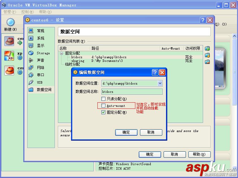Screen dimensions: 238x178
Task: Open the 常规 settings category
Action: [41, 31]
